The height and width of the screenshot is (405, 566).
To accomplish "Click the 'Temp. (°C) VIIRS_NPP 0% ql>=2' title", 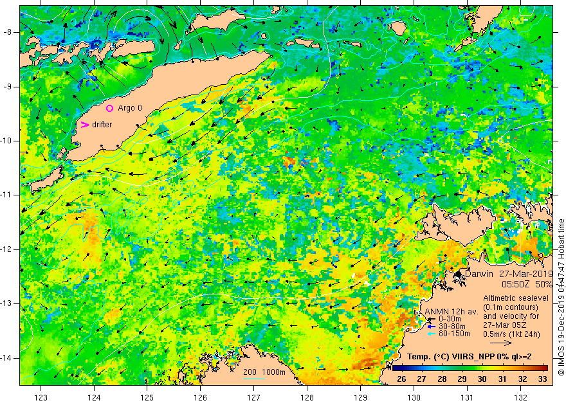I will click(470, 357).
